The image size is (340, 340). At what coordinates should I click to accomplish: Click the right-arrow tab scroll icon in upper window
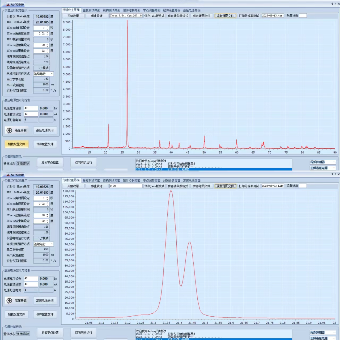pyautogui.click(x=335, y=4)
